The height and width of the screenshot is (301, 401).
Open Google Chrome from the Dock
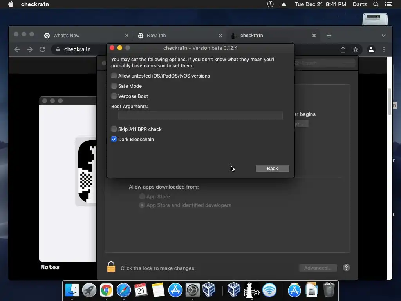107,290
